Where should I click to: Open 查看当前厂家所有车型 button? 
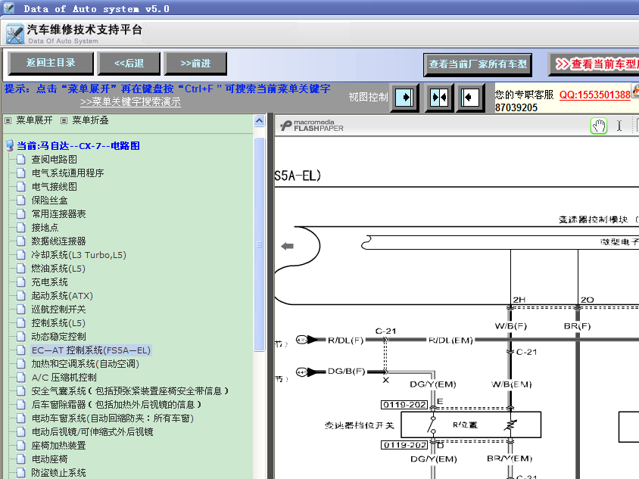pyautogui.click(x=478, y=64)
